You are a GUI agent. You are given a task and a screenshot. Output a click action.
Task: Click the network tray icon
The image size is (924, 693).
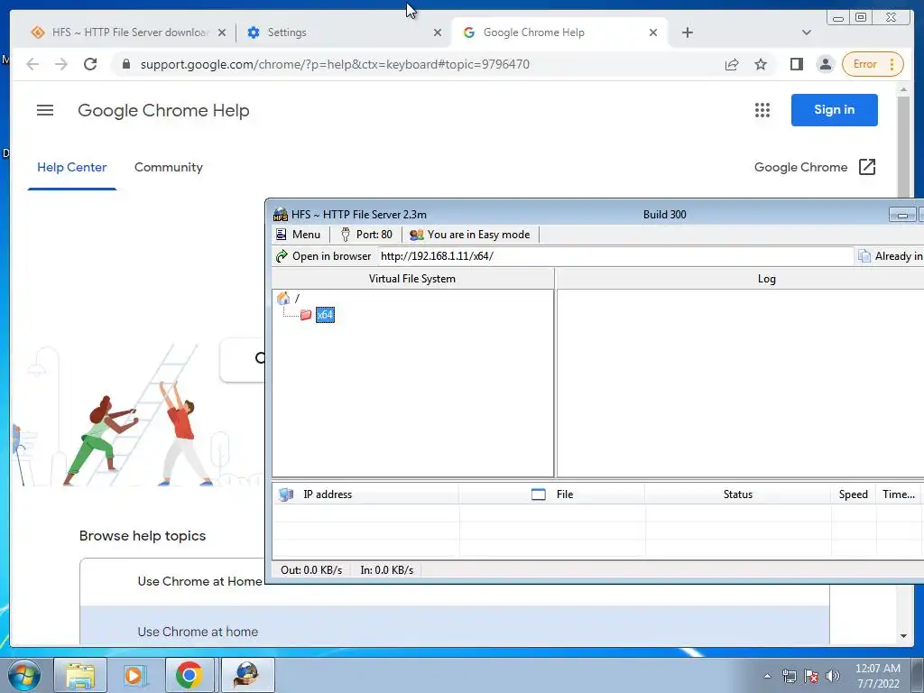(789, 676)
